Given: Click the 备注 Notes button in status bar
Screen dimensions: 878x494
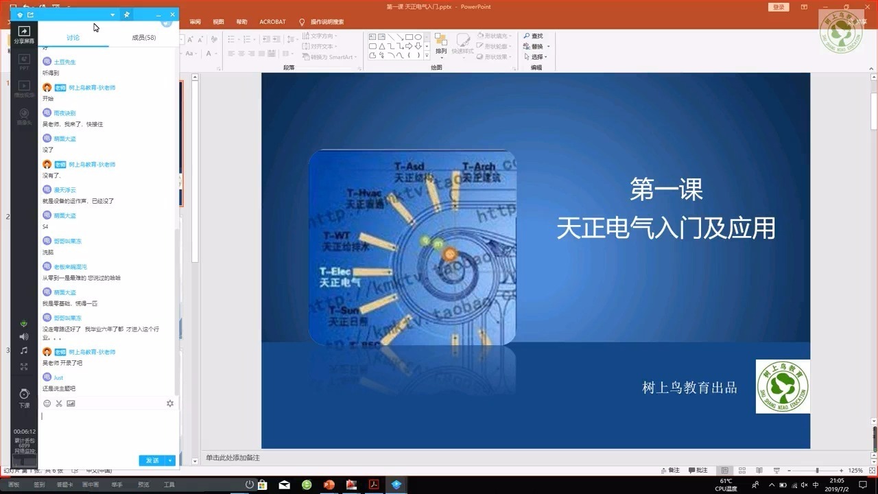Looking at the screenshot, I should click(x=671, y=471).
